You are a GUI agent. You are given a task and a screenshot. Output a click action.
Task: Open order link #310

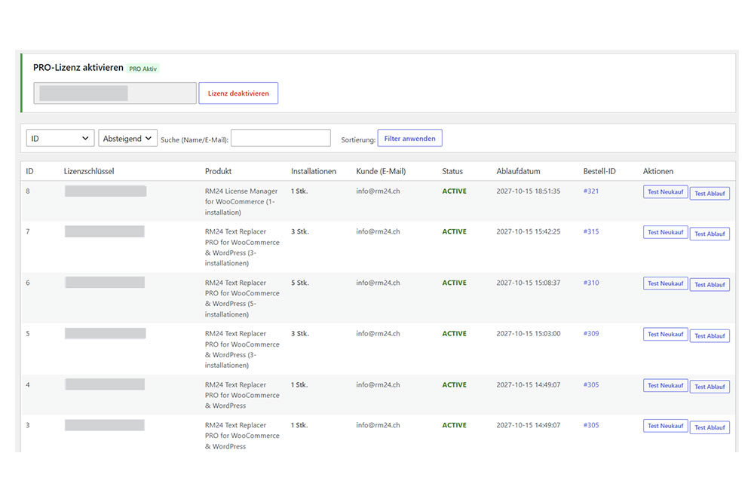click(591, 283)
